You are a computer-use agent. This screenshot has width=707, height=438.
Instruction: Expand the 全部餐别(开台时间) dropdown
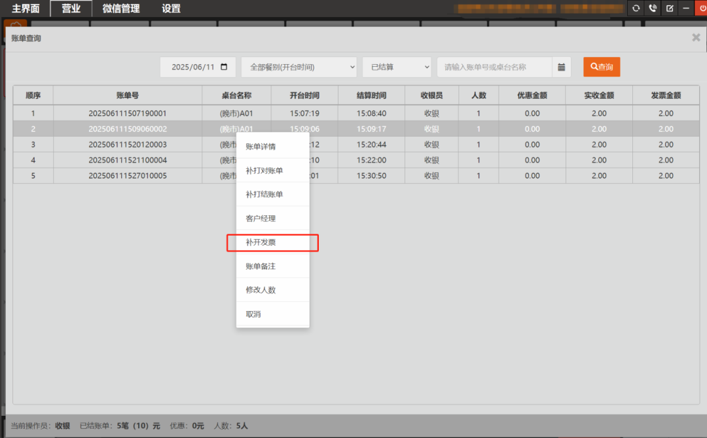[x=299, y=67]
